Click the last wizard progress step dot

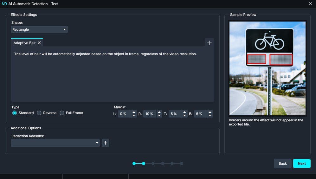[182, 163]
